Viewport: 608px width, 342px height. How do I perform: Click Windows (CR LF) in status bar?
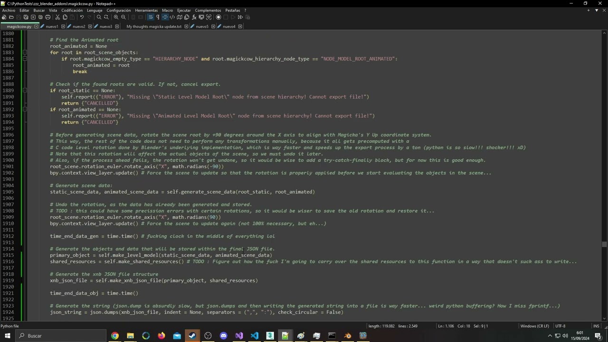[x=534, y=326]
